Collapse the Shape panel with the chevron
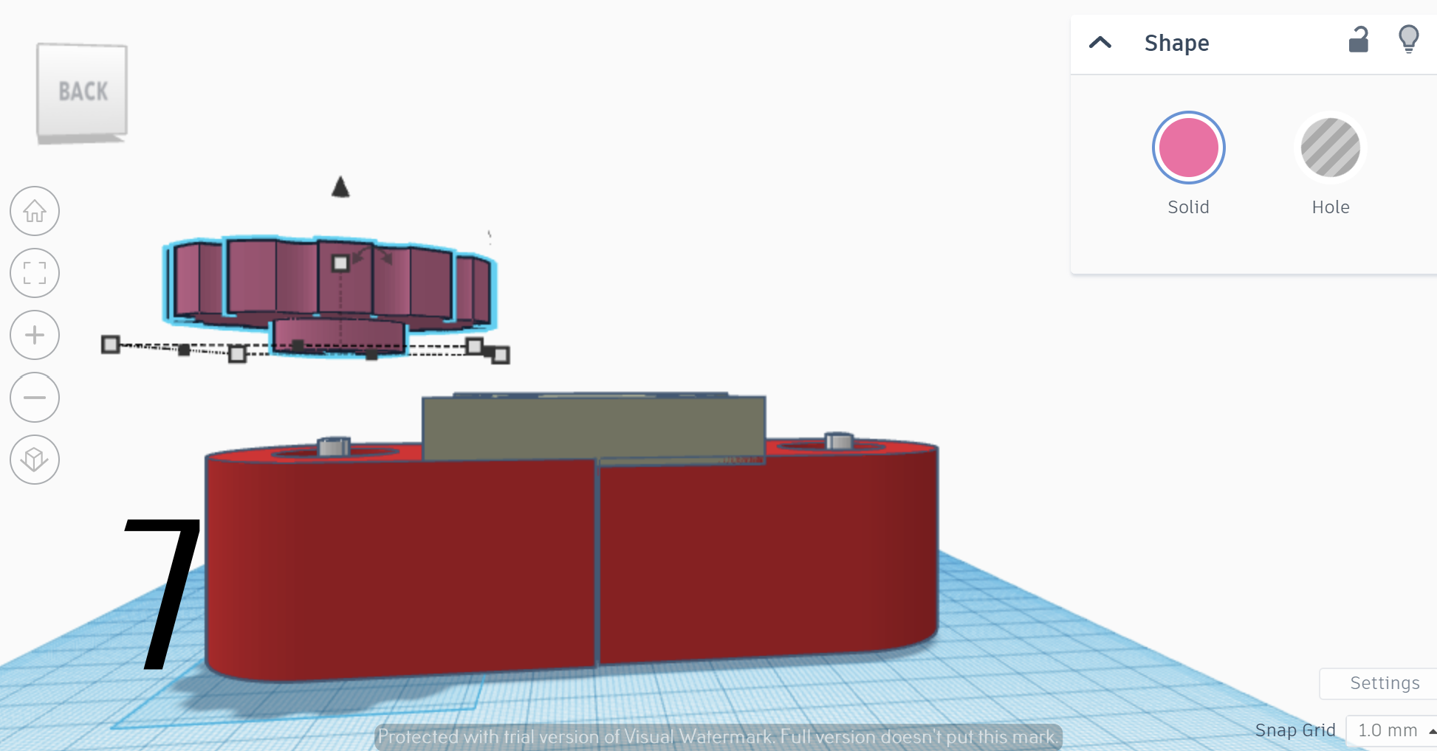The width and height of the screenshot is (1437, 751). 1100,43
